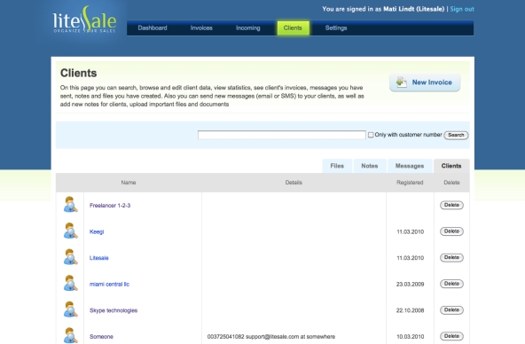Viewport: 525px width, 344px height.
Task: Switch to the Notes tab
Action: click(370, 166)
